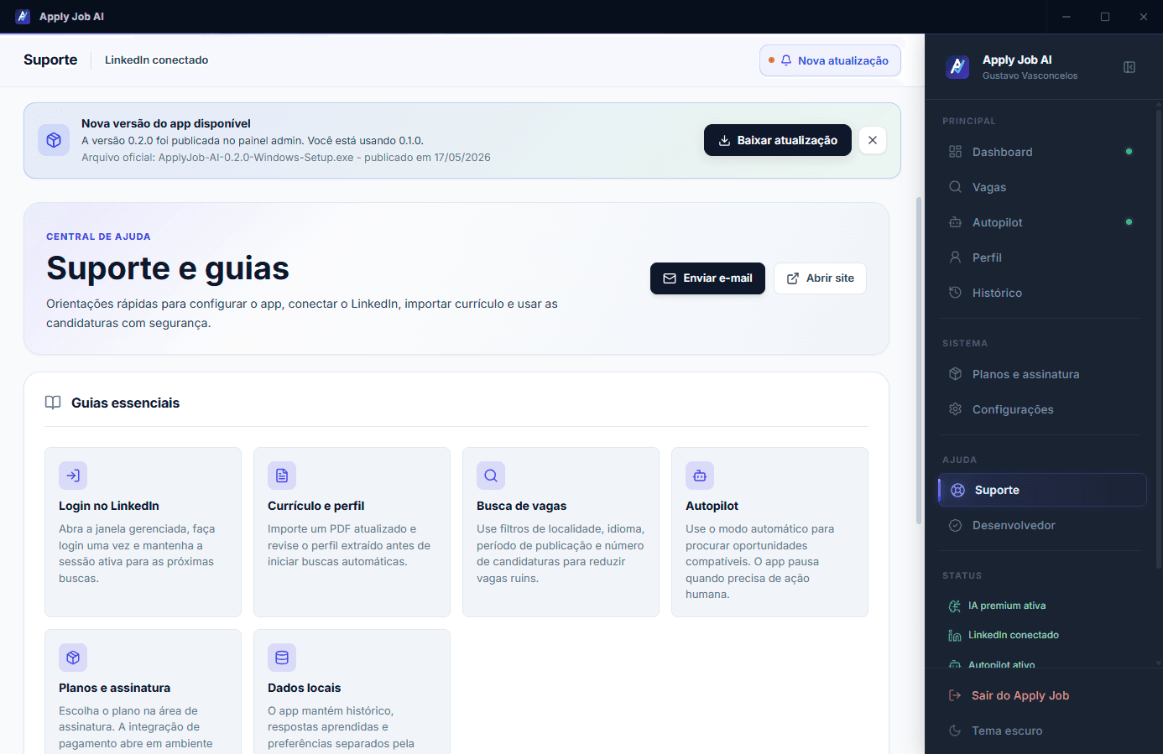Click the Histórico clock icon

click(x=955, y=293)
